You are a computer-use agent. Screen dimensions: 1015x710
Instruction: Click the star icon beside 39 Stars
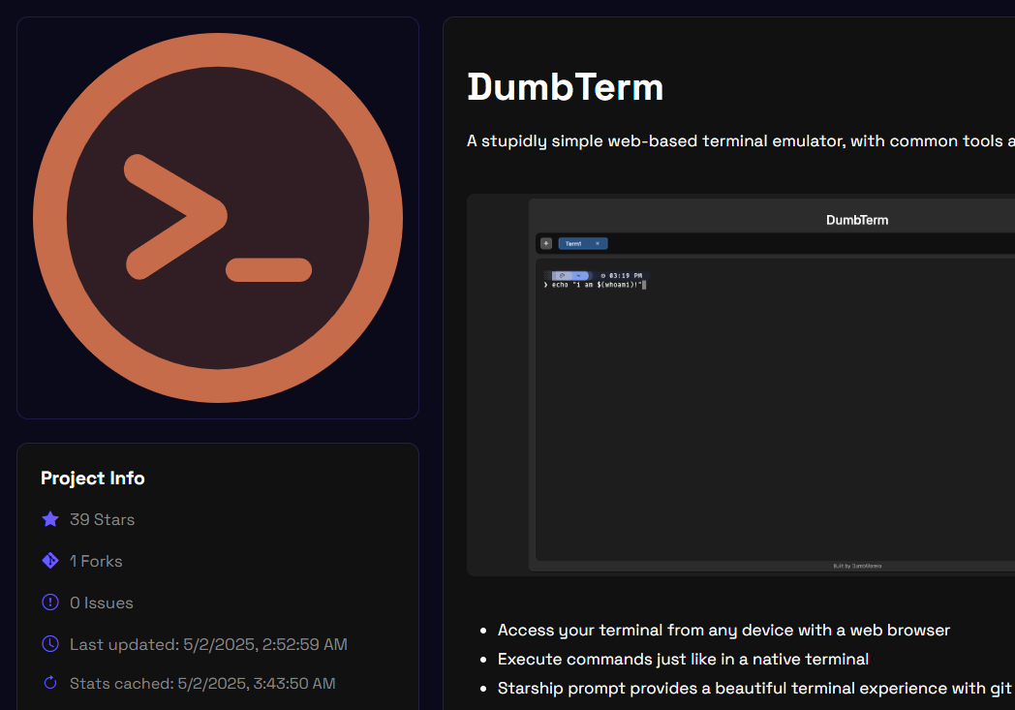point(50,519)
